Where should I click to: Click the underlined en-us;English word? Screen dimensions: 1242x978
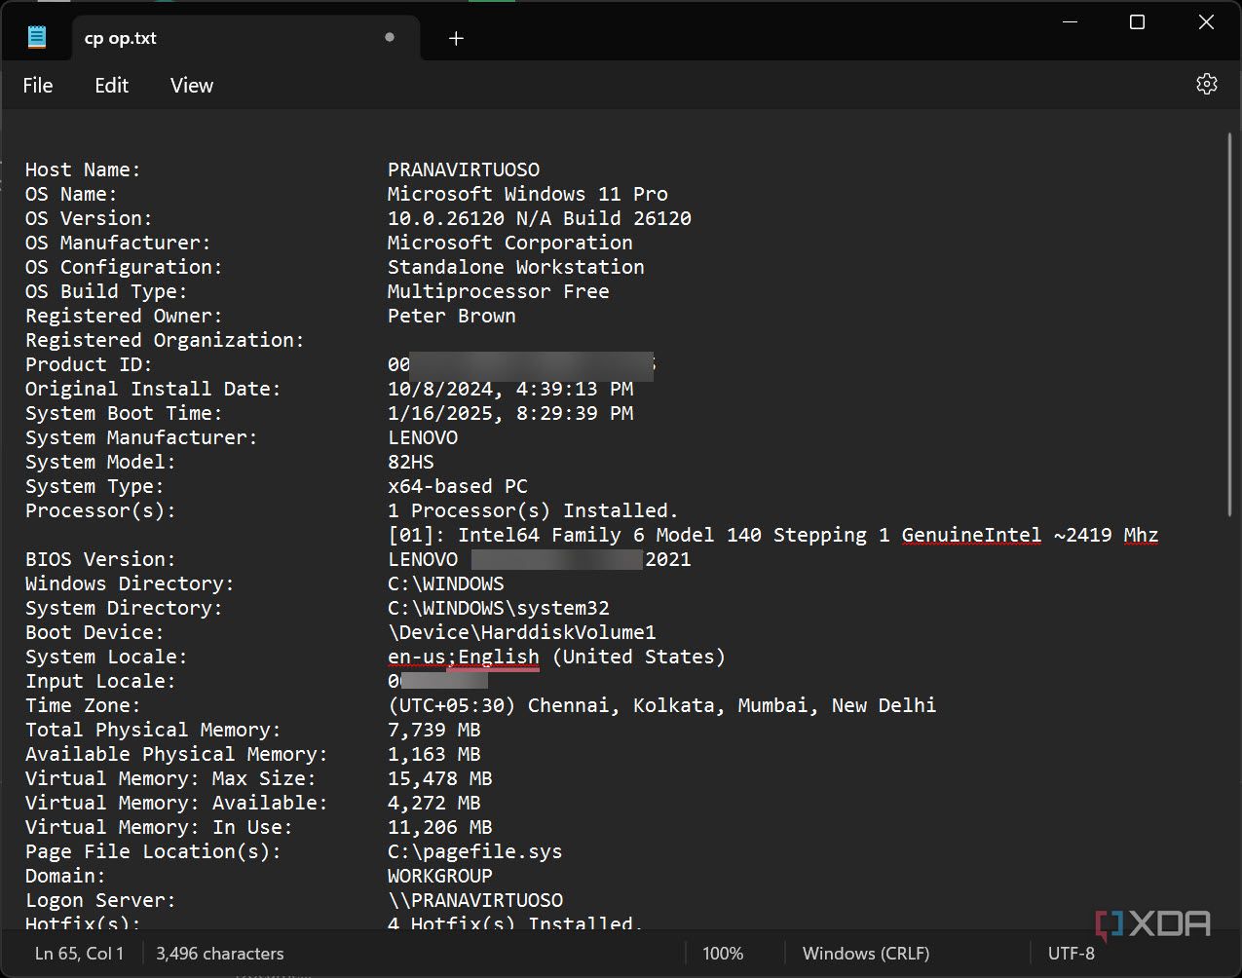464,657
